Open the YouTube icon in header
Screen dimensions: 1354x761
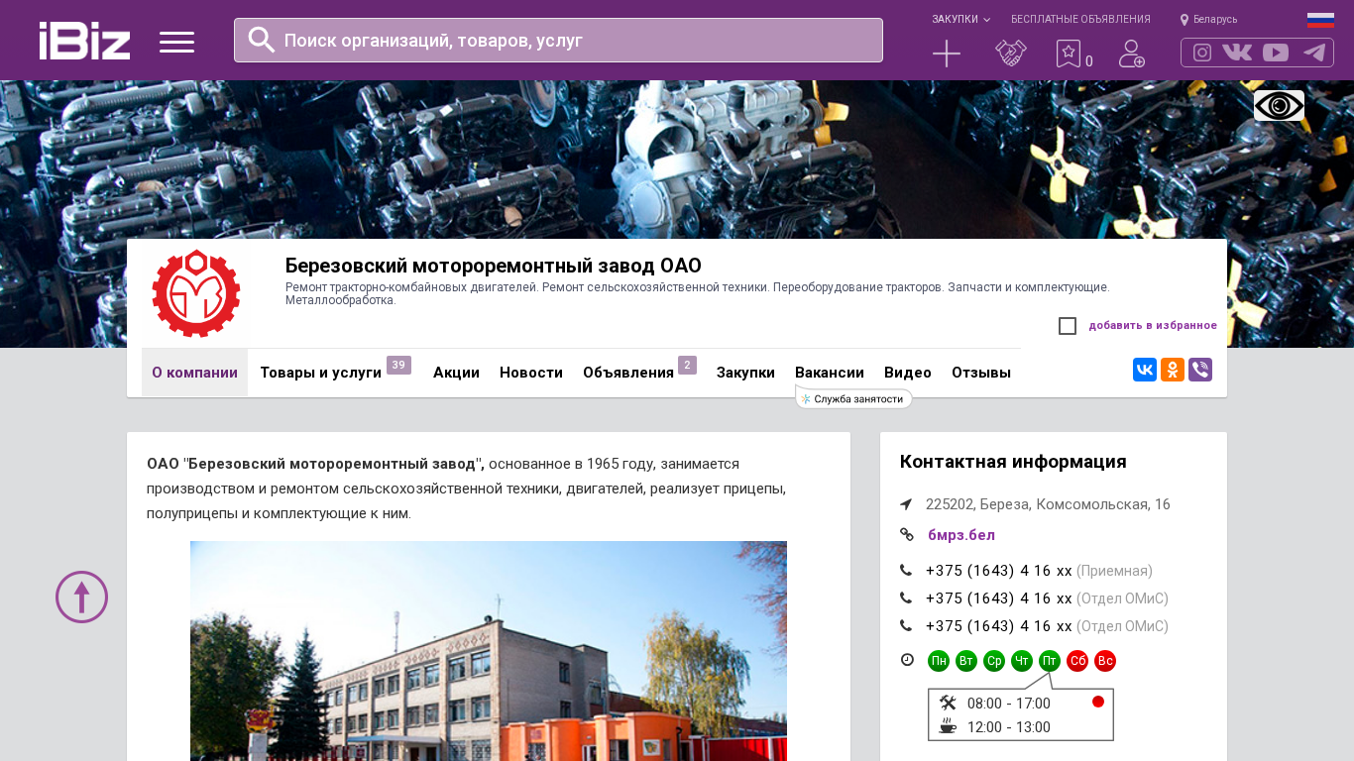tap(1276, 53)
